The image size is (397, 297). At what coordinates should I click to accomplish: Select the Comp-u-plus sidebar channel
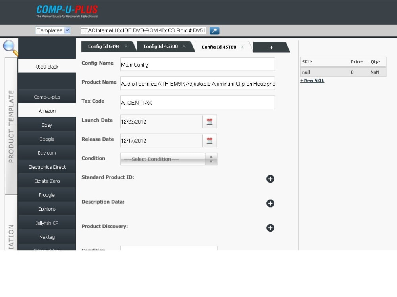[x=47, y=97]
